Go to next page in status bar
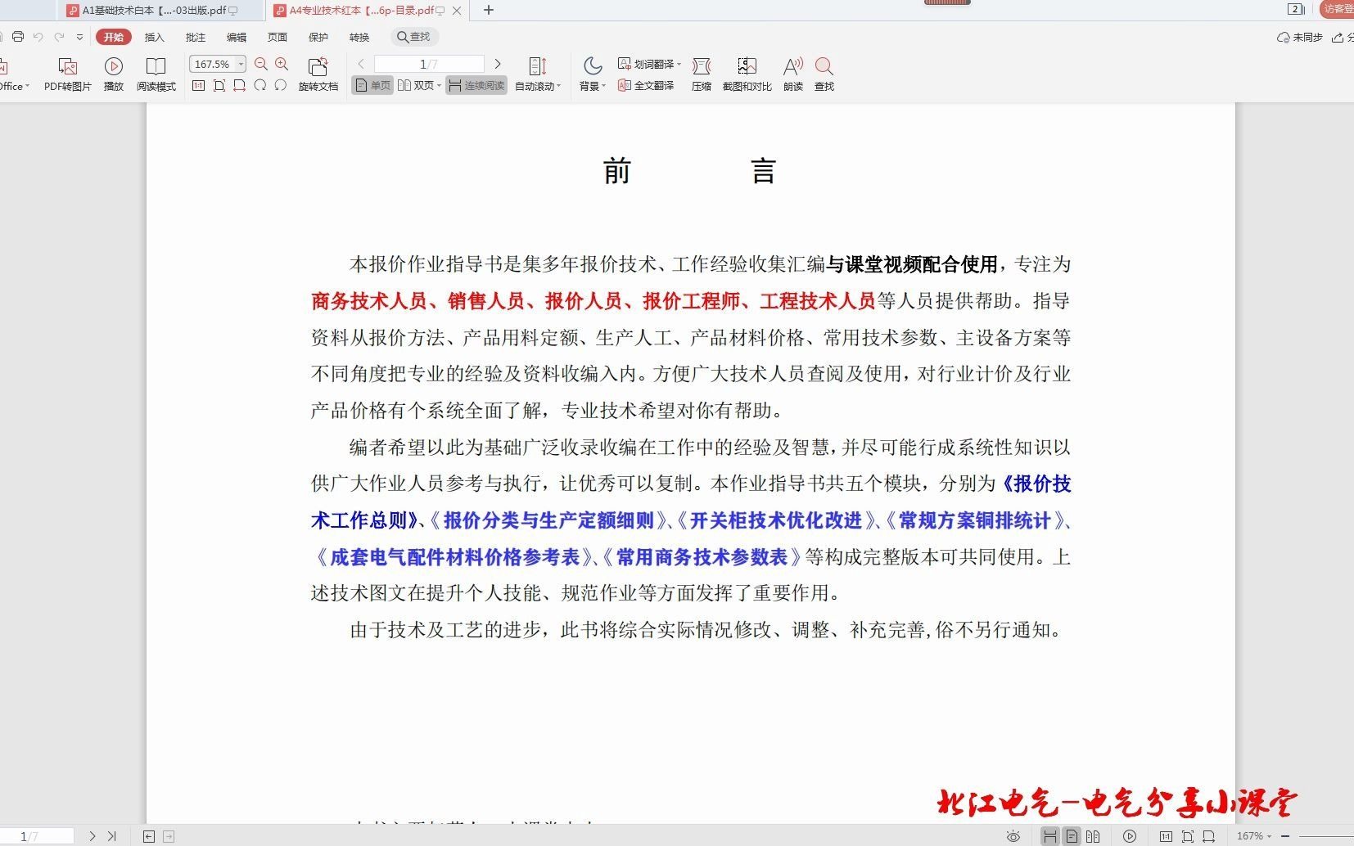Screen dimensions: 1354x846 point(93,836)
